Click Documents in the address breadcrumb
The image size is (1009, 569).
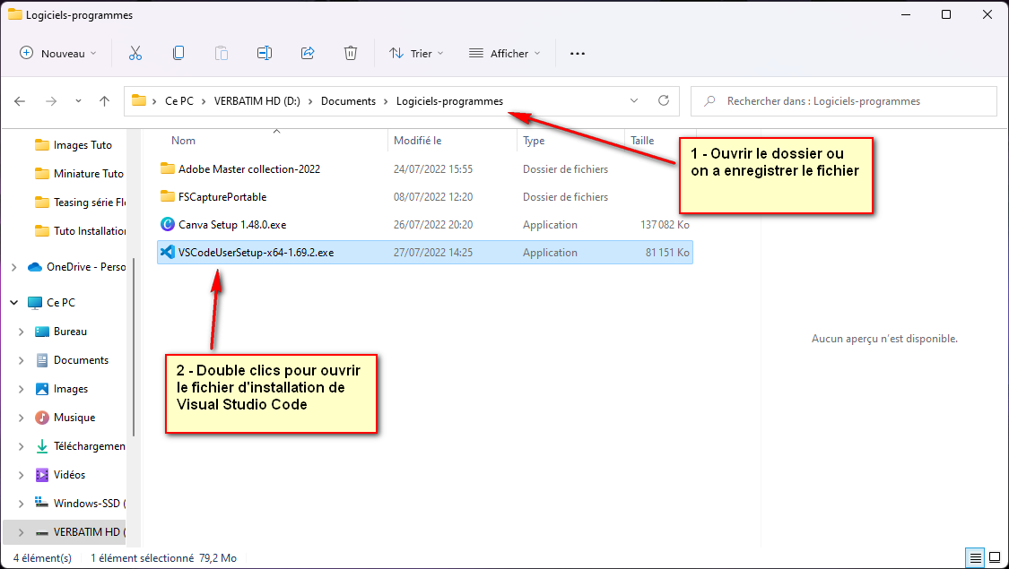click(x=348, y=101)
